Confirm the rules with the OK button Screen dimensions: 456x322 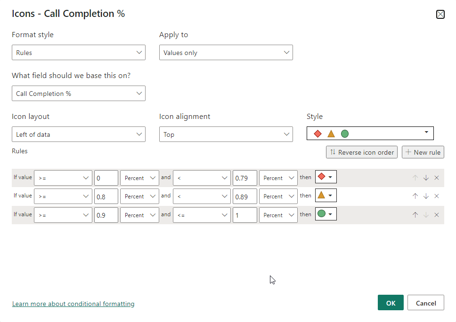391,303
